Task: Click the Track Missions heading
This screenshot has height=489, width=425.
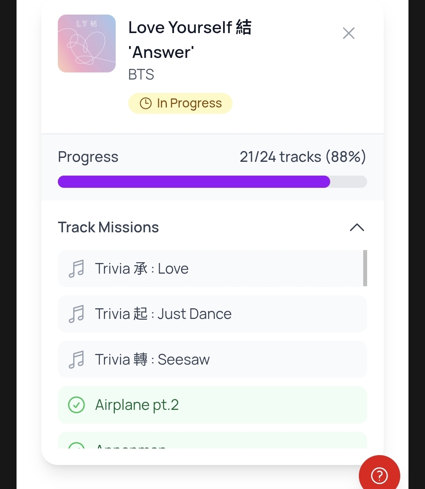Action: [x=108, y=228]
